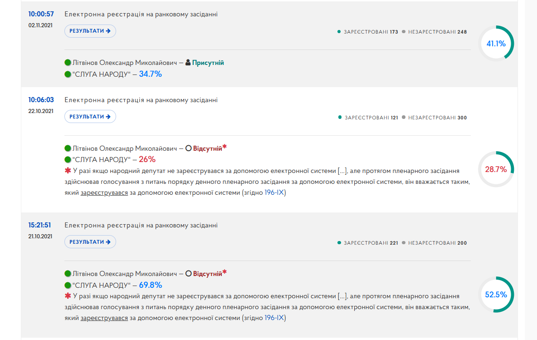Click the 15:21:51 timestamp
This screenshot has height=340, width=537.
(39, 225)
